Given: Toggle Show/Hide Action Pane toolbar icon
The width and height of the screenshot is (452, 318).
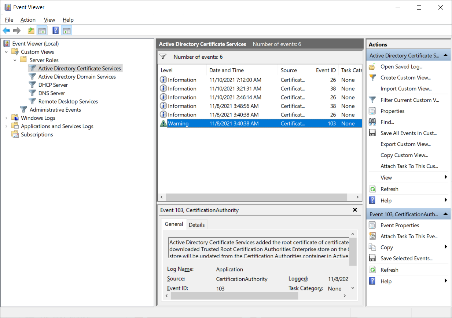Looking at the screenshot, I should [x=66, y=31].
